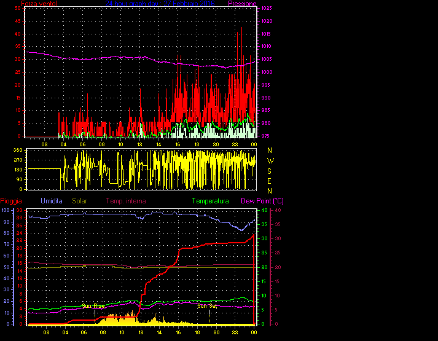Click the 'N' compass letter beside 360

pyautogui.click(x=270, y=151)
